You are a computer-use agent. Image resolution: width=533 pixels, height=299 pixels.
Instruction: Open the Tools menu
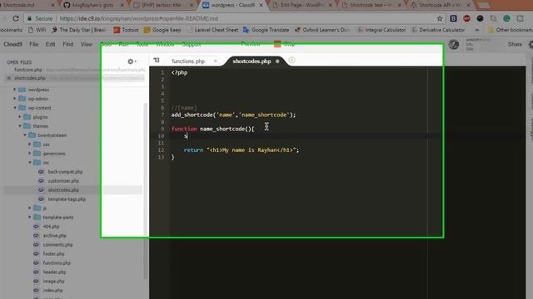(142, 44)
